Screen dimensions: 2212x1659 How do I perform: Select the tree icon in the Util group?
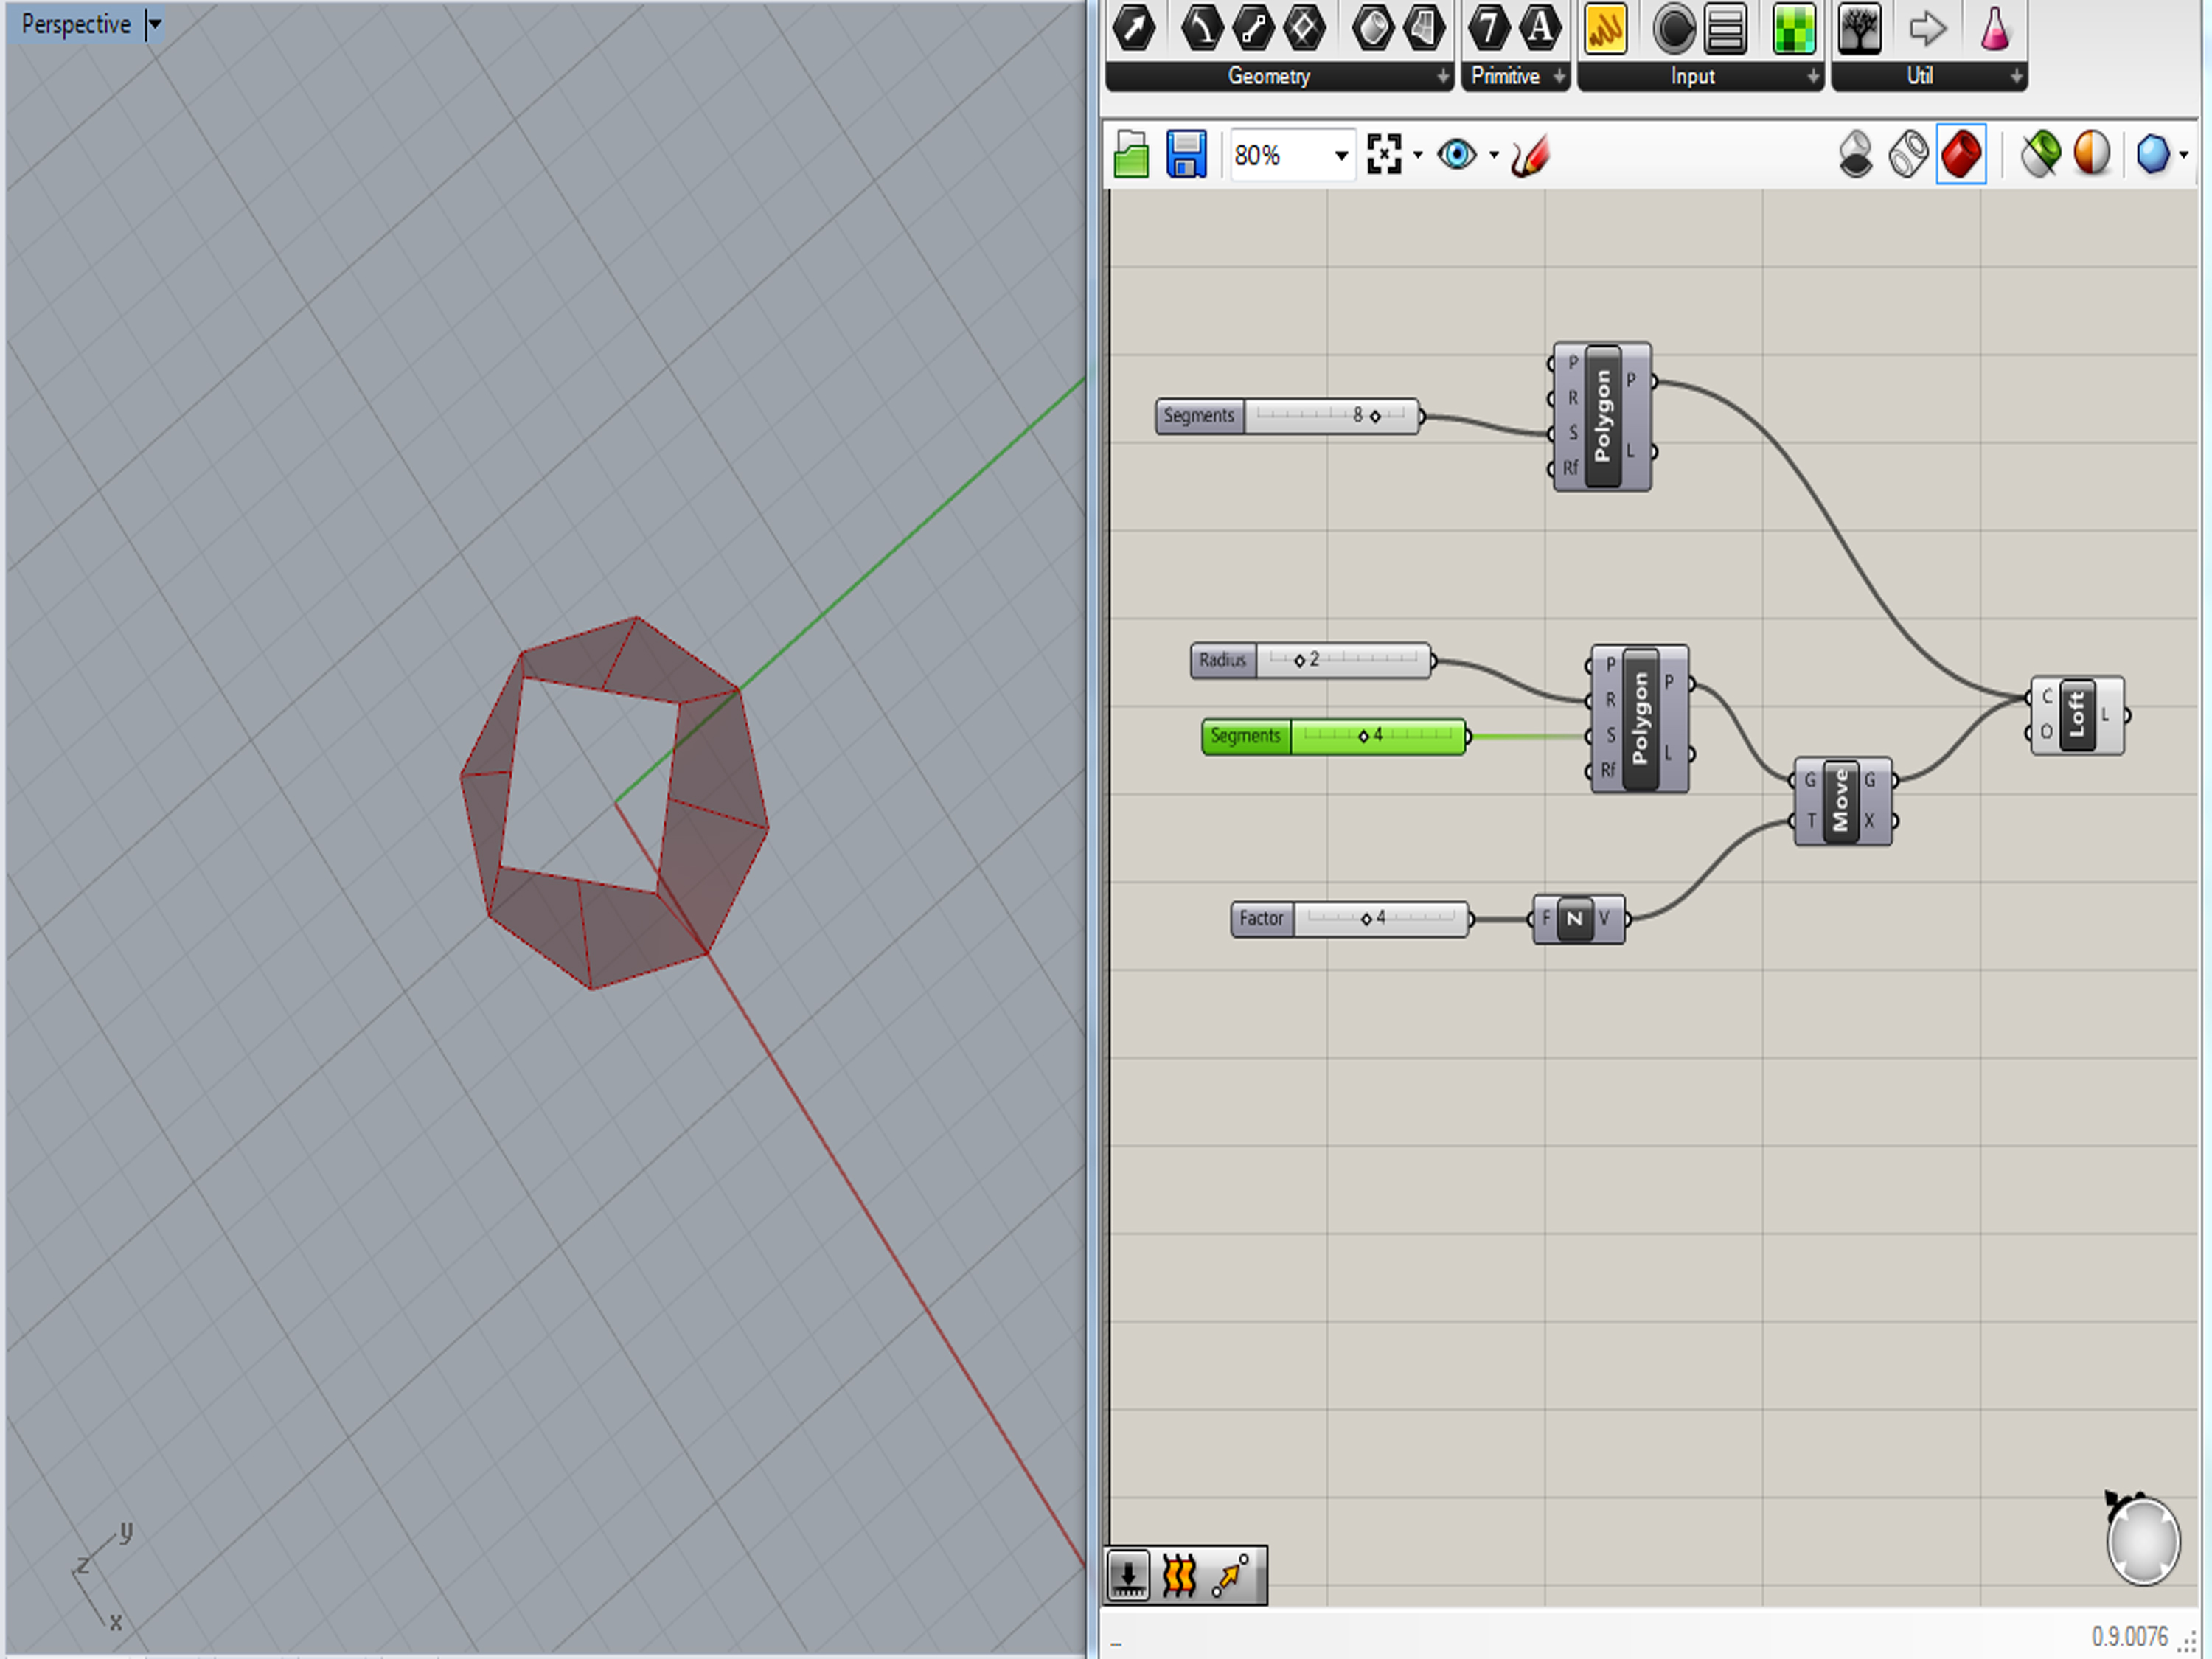pyautogui.click(x=1860, y=29)
